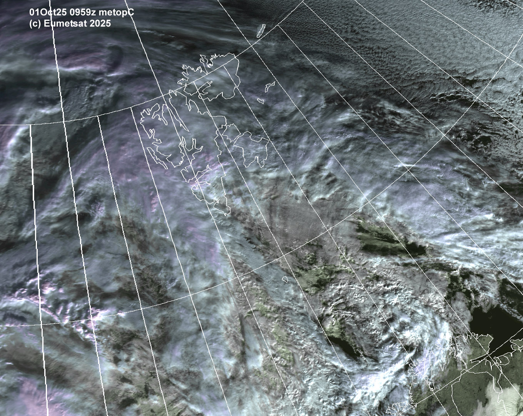Click the tiny lone island outline mid-image

coord(285,278)
